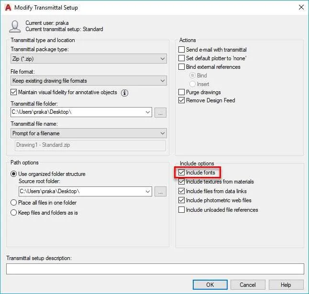309x294 pixels.
Task: Click 'Current transmittal setup: Standard' text
Action: (x=64, y=29)
